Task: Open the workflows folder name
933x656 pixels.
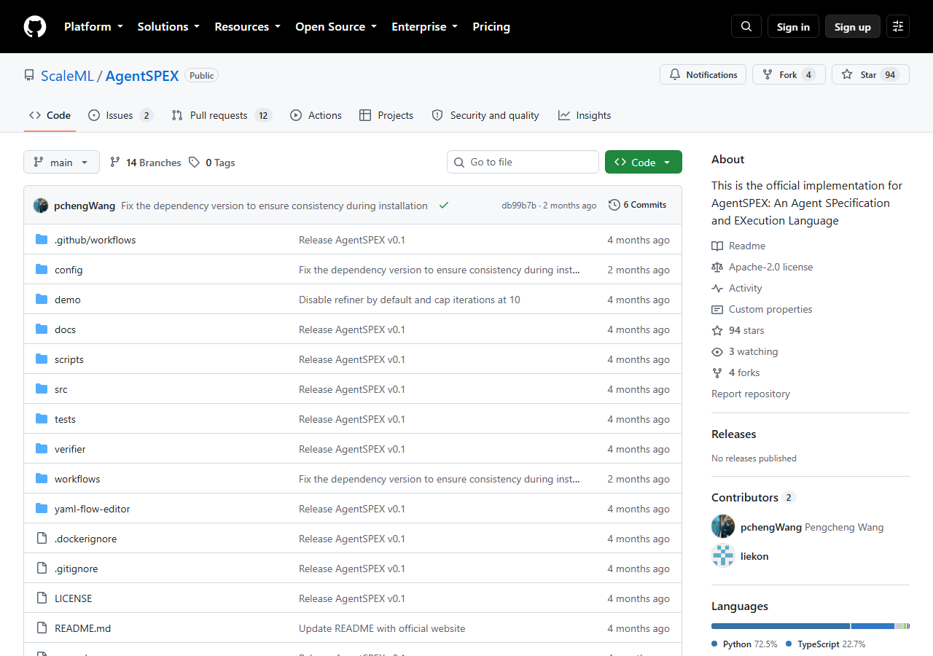Action: (x=77, y=478)
